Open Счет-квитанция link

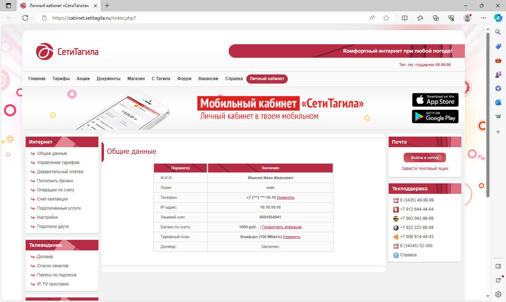(x=52, y=199)
